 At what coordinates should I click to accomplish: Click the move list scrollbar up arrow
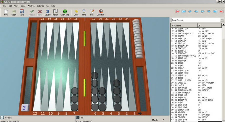[223, 25]
